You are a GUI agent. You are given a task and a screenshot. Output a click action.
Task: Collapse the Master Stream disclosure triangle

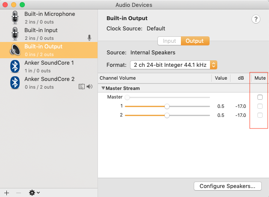click(103, 88)
